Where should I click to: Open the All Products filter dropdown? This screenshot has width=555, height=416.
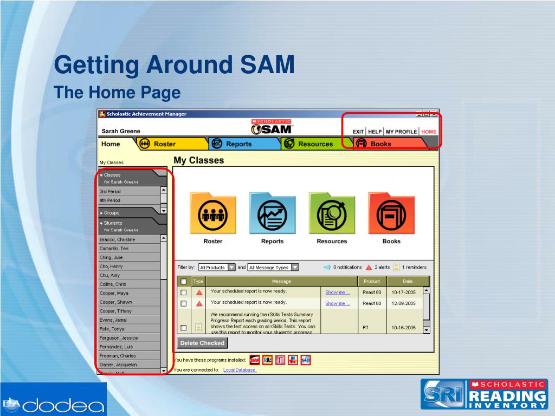click(217, 268)
